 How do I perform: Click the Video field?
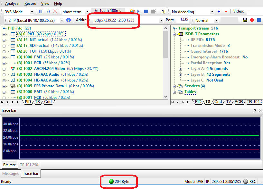[254, 12]
